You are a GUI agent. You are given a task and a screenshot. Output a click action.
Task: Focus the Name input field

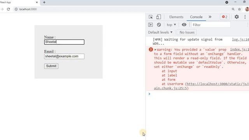(64, 42)
